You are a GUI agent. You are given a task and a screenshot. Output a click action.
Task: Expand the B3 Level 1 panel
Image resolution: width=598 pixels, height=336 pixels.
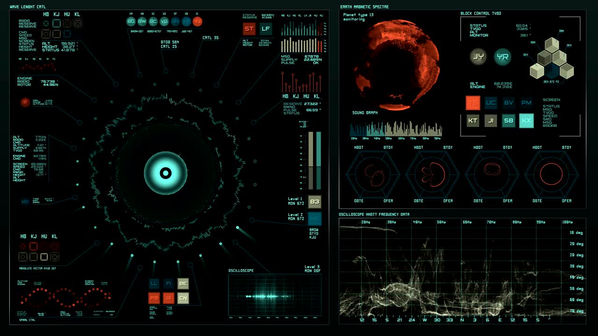pyautogui.click(x=314, y=202)
